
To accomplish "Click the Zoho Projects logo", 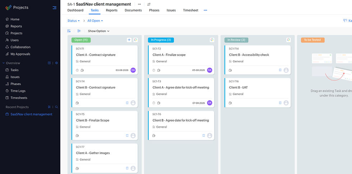I will (9, 8).
